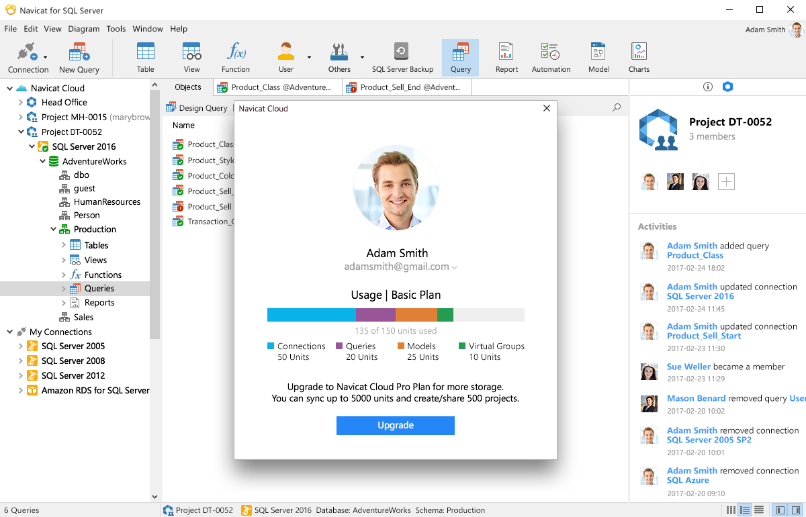Select the Sales schema node
The height and width of the screenshot is (517, 806).
coord(83,317)
